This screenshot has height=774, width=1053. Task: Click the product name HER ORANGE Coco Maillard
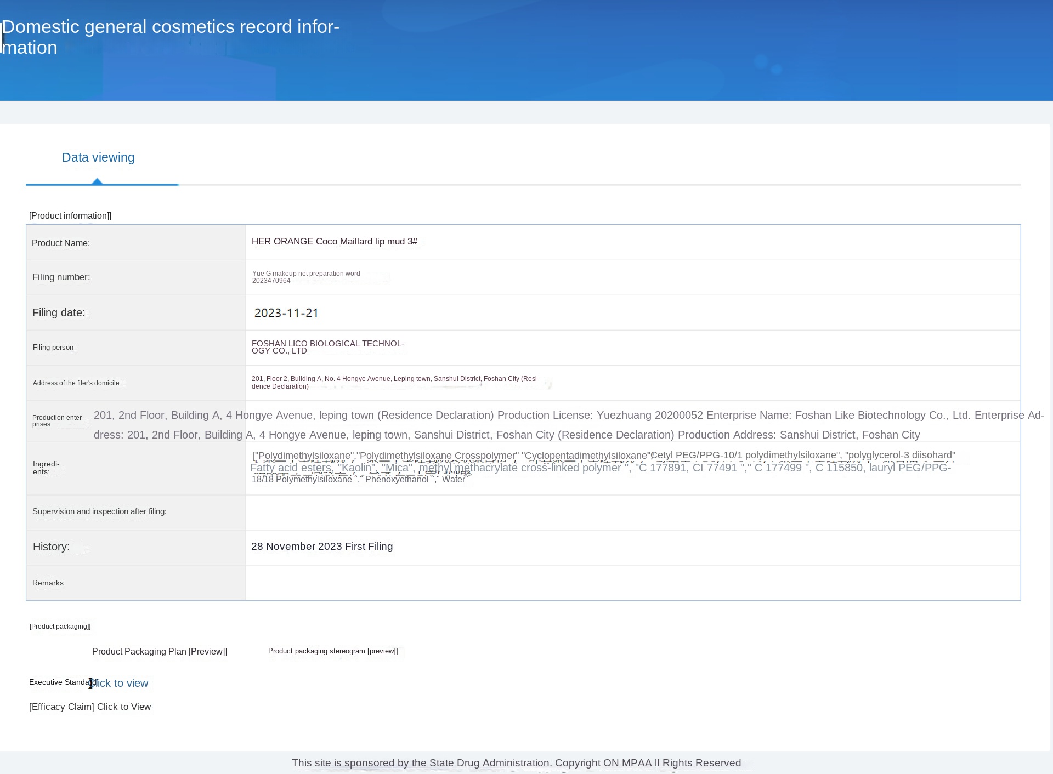pyautogui.click(x=334, y=242)
